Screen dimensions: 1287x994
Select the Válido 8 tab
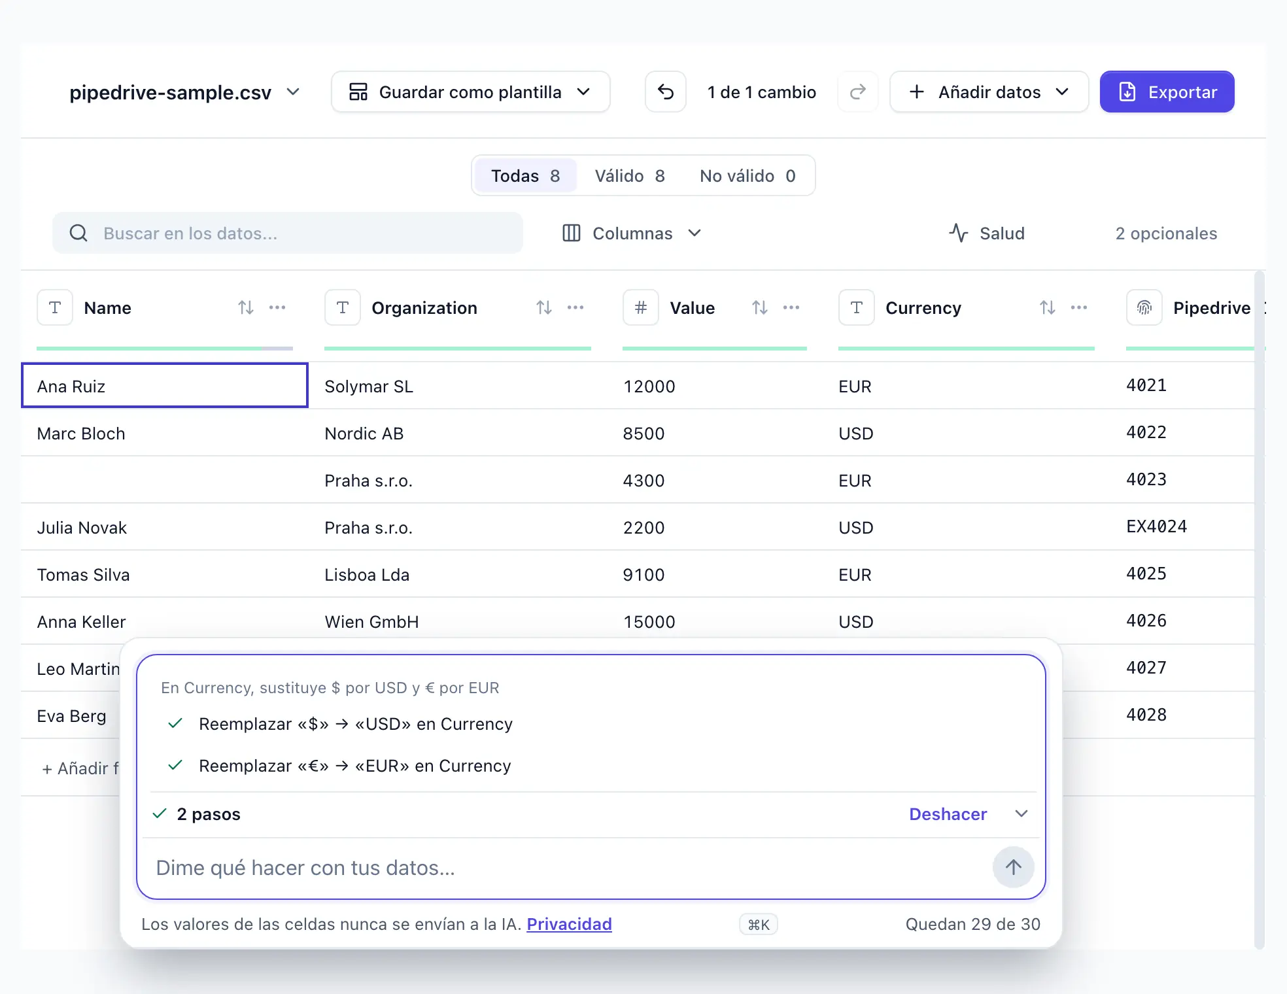(x=630, y=176)
